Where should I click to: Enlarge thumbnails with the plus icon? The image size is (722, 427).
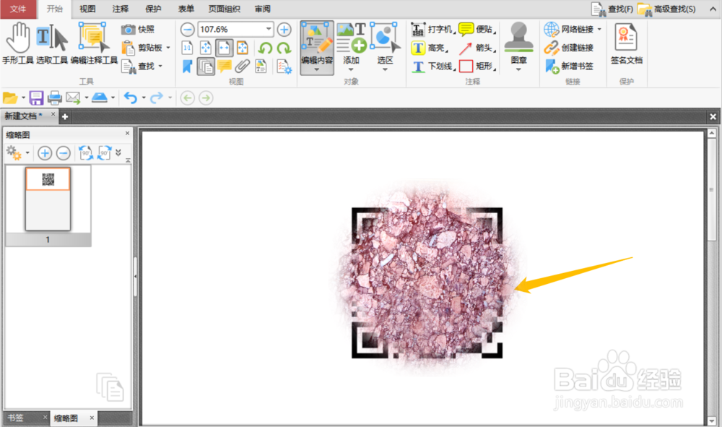(x=45, y=153)
